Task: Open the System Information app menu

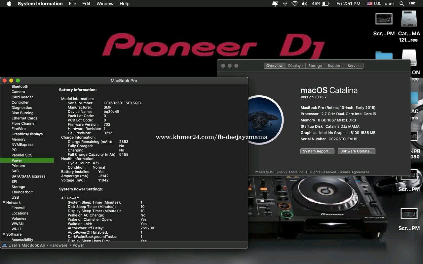Action: coord(40,4)
